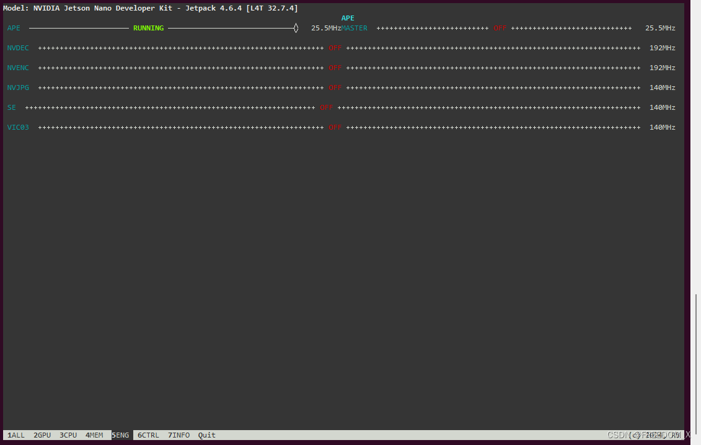Open the 6CTRL tab
The image size is (701, 445).
tap(148, 435)
